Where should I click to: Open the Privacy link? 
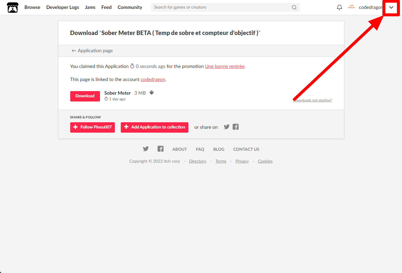click(242, 161)
